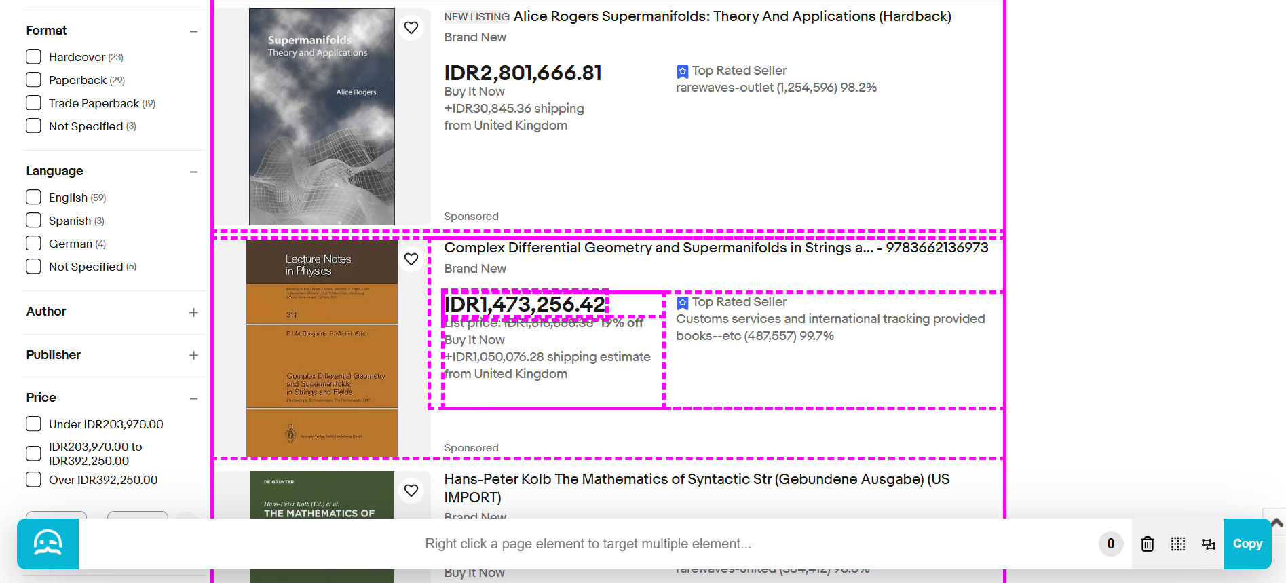
Task: Click the +IDR30,845.36 shipping text
Action: [x=514, y=109]
